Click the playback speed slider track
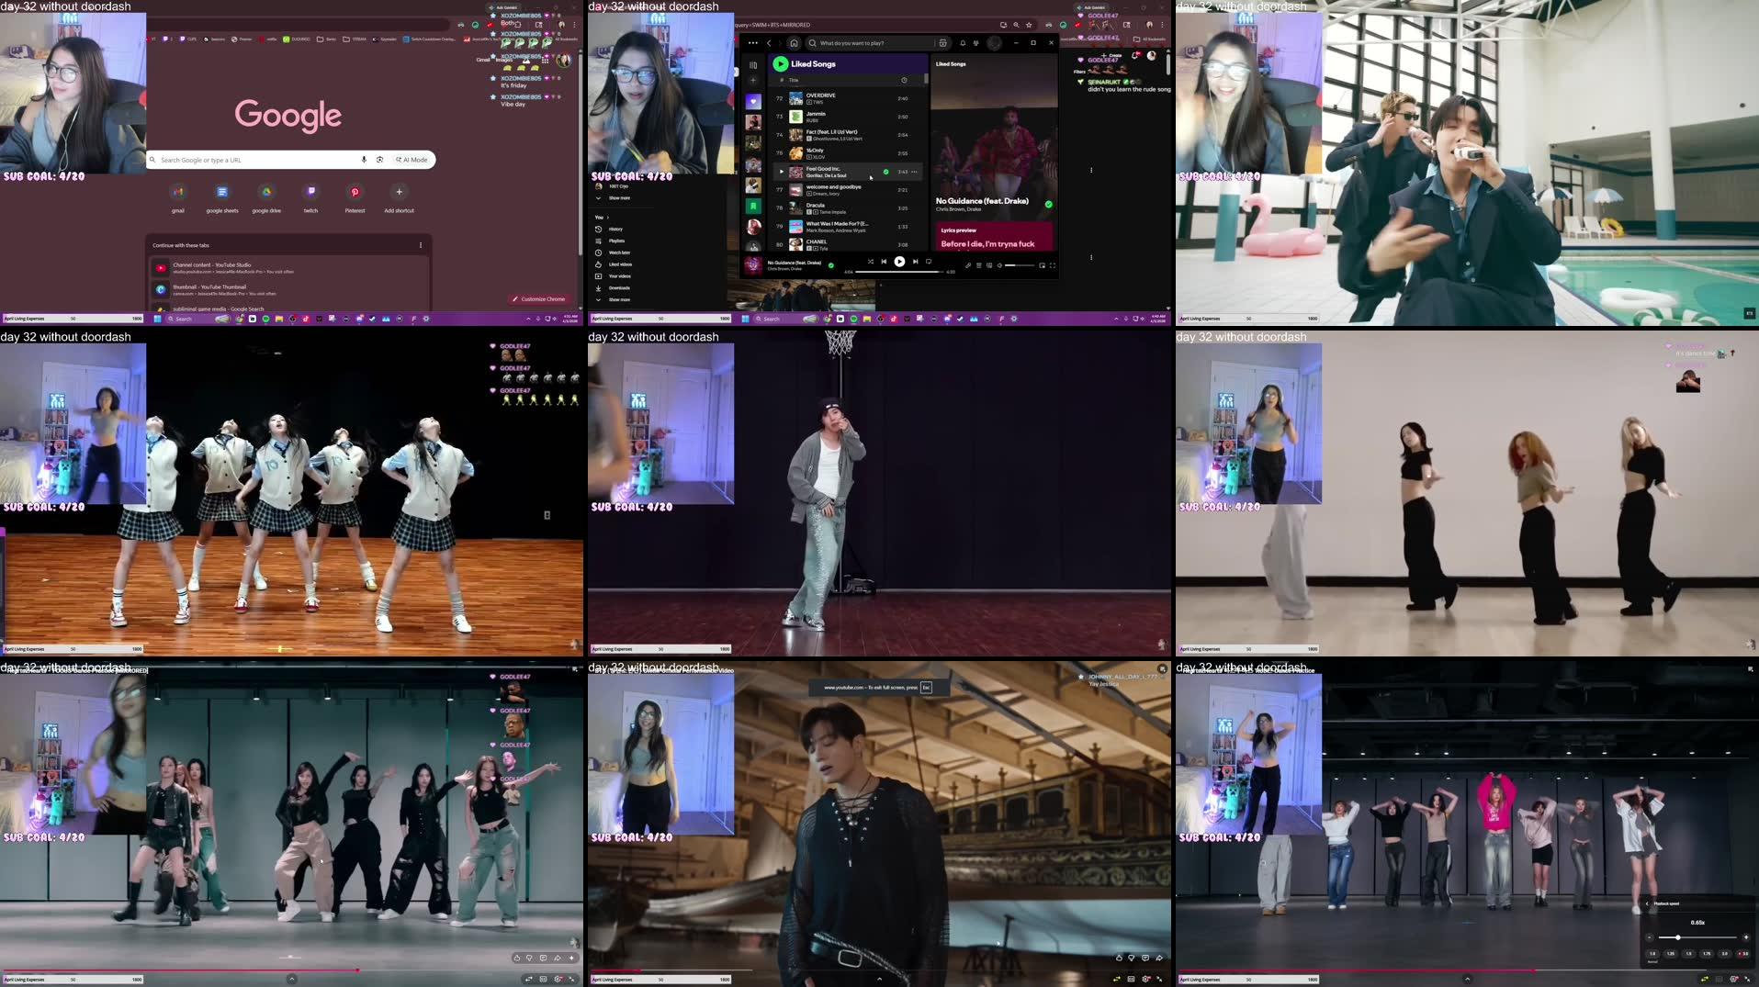The width and height of the screenshot is (1759, 987). tap(1697, 937)
